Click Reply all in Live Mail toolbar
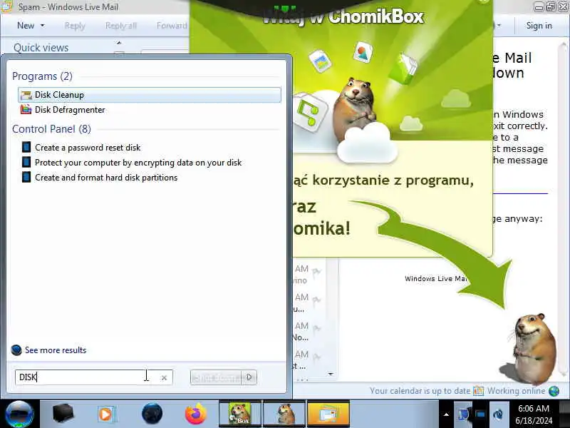This screenshot has width=570, height=428. [120, 26]
